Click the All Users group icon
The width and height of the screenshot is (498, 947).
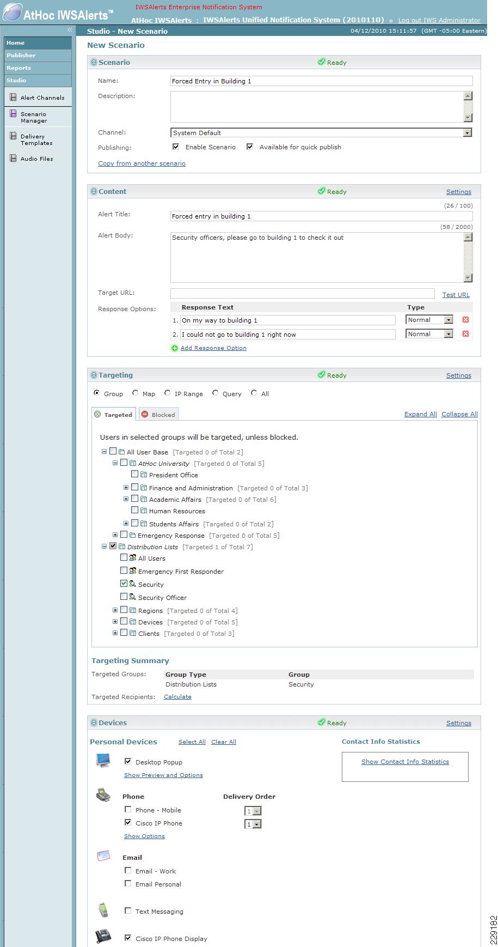coord(132,558)
